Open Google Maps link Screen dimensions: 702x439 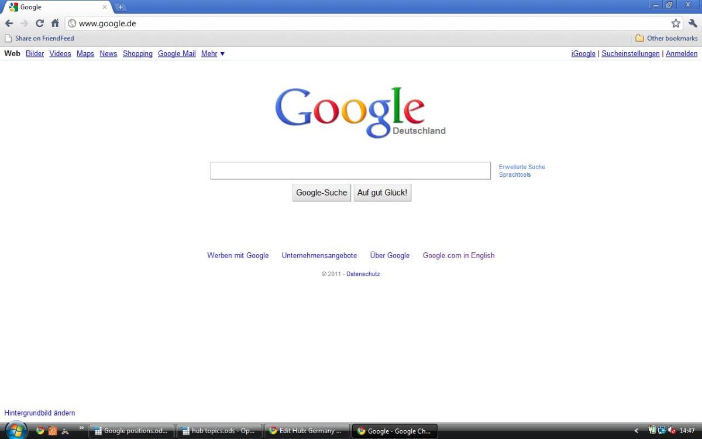[x=85, y=53]
